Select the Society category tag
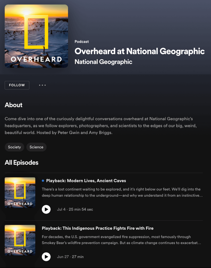The height and width of the screenshot is (268, 211). (x=14, y=147)
